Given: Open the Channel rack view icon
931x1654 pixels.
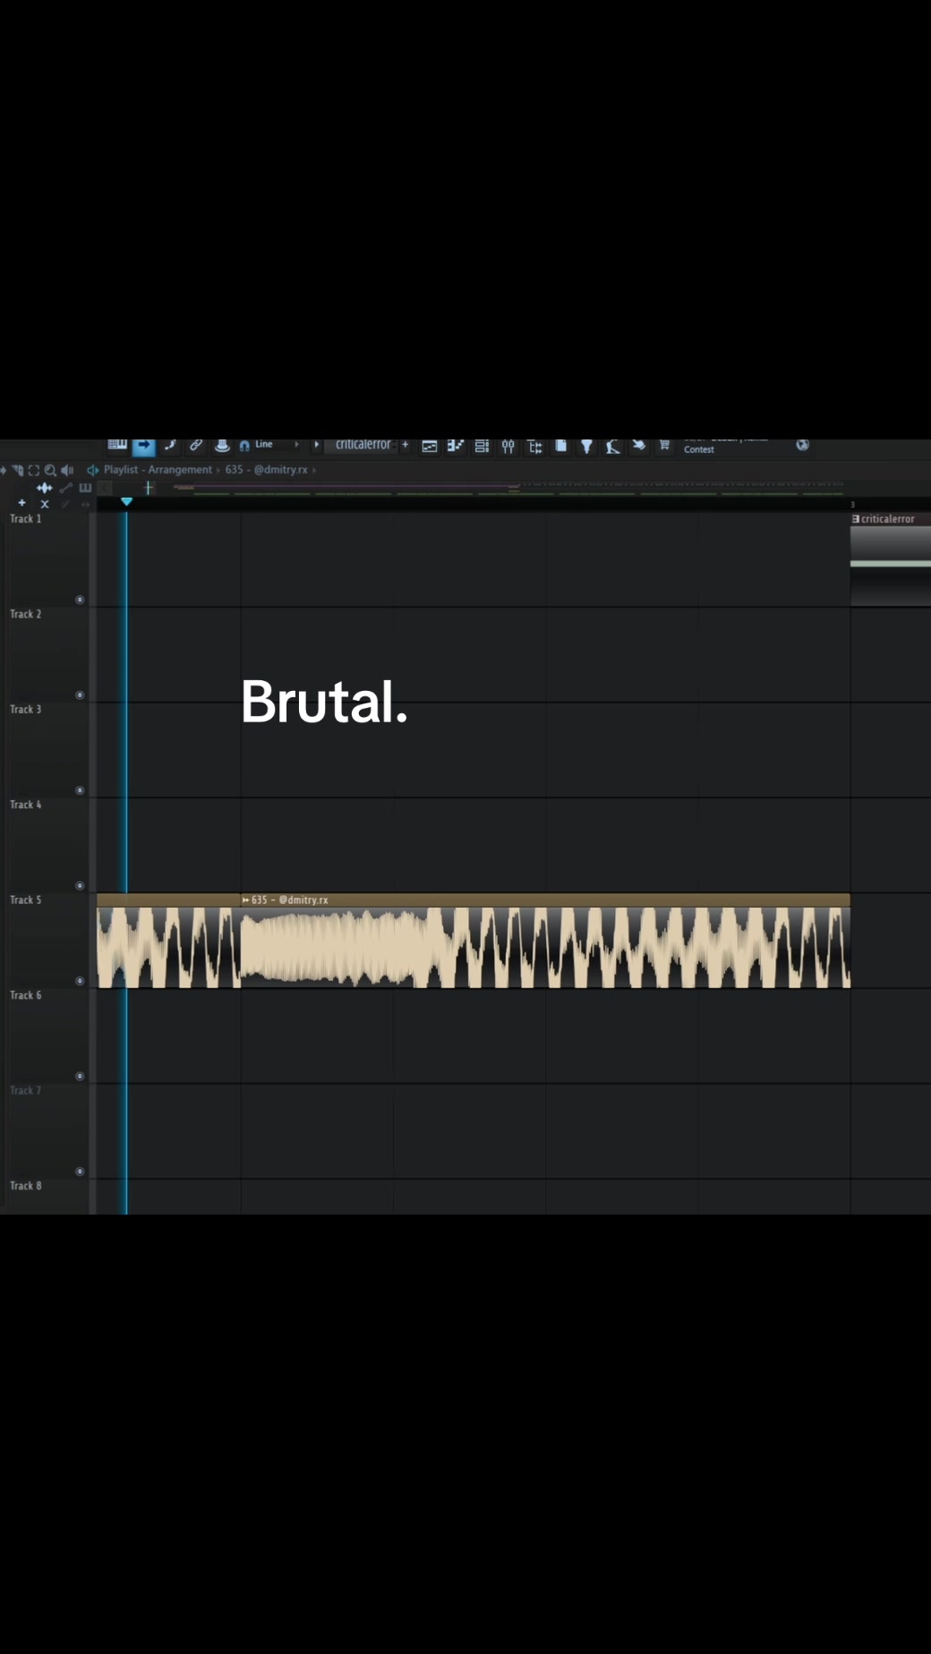Looking at the screenshot, I should click(482, 446).
